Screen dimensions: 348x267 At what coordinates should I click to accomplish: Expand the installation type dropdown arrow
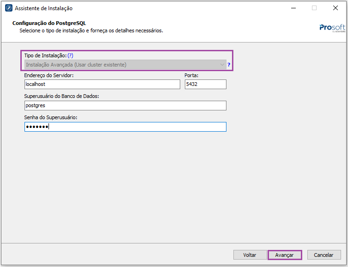tap(222, 65)
